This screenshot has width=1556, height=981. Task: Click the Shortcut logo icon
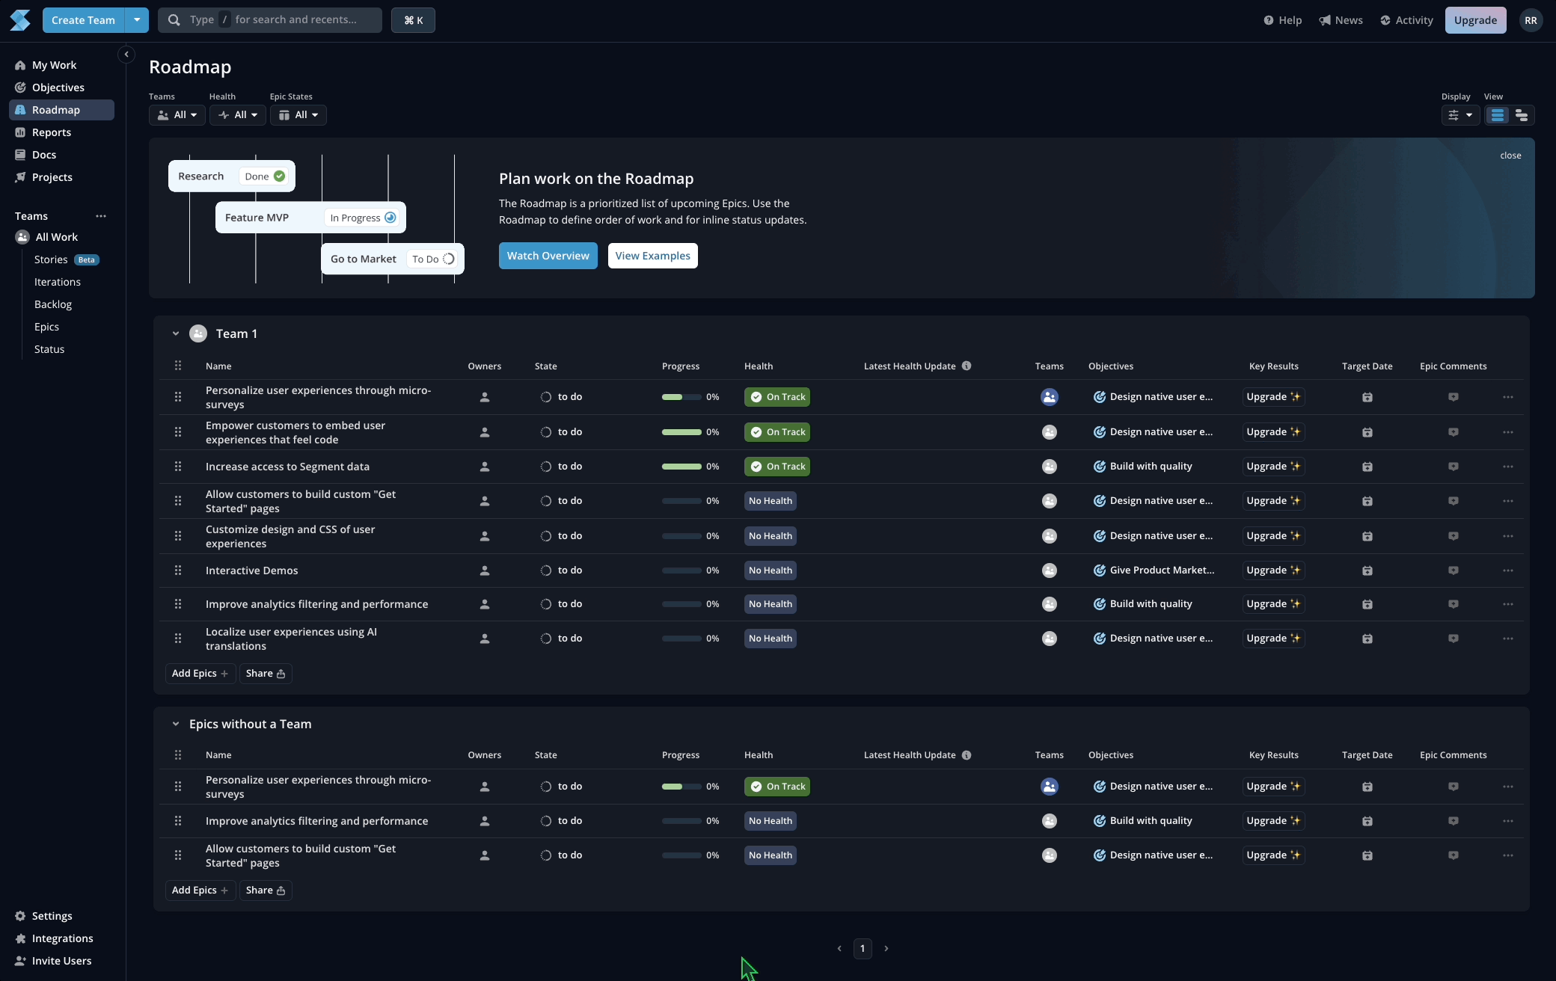coord(20,20)
